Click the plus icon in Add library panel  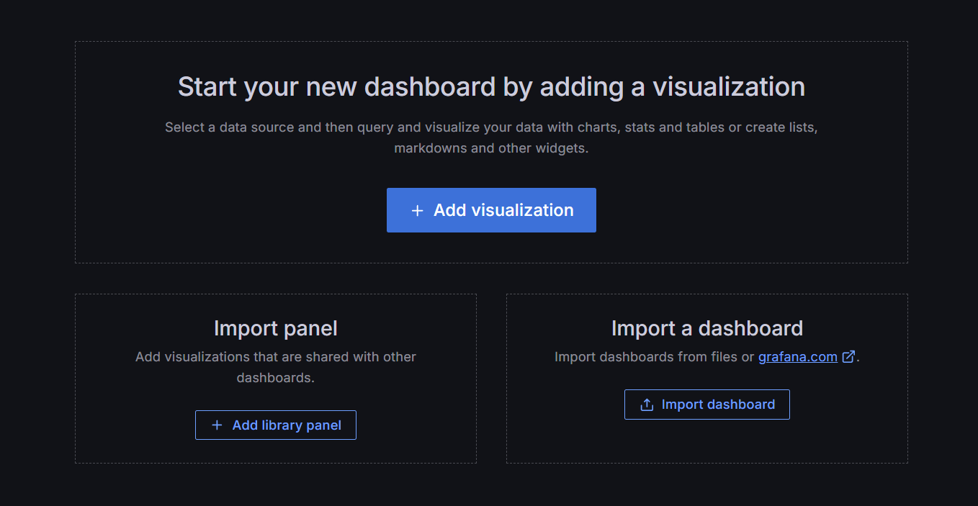coord(217,425)
